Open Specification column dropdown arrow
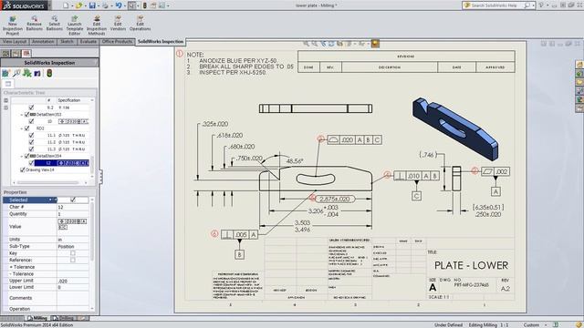This screenshot has height=328, width=584. 92,100
